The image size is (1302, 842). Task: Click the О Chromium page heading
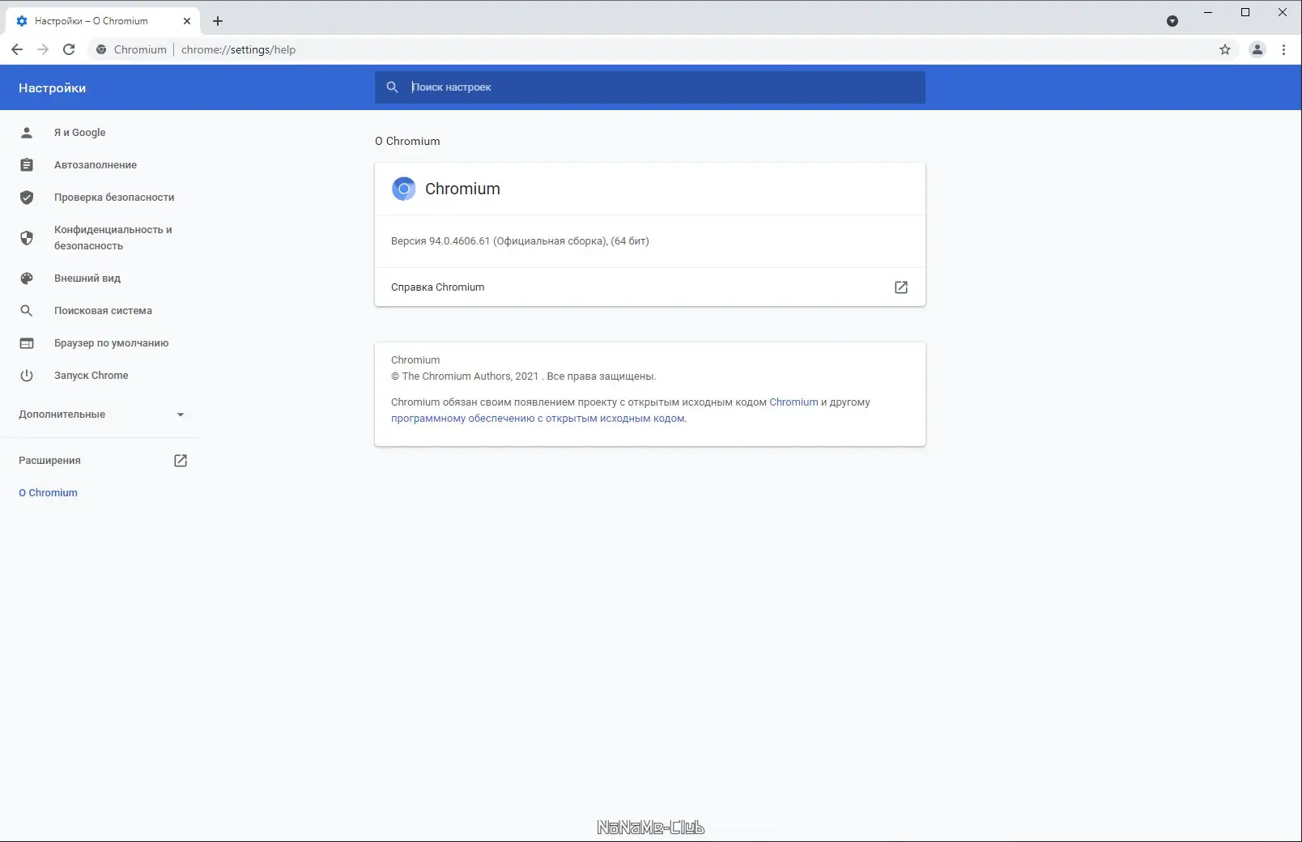pos(407,141)
